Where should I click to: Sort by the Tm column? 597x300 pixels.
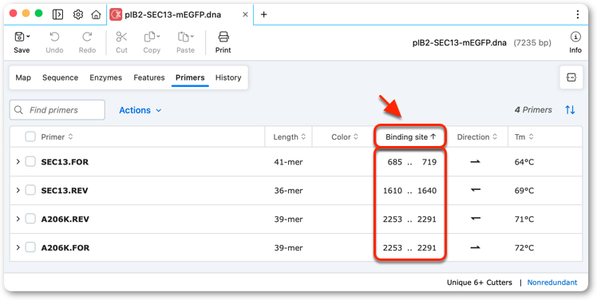pos(524,136)
